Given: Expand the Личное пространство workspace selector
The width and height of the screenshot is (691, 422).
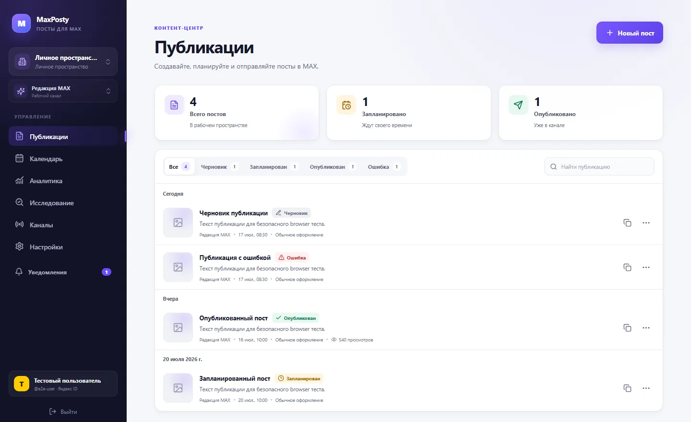Looking at the screenshot, I should point(63,61).
